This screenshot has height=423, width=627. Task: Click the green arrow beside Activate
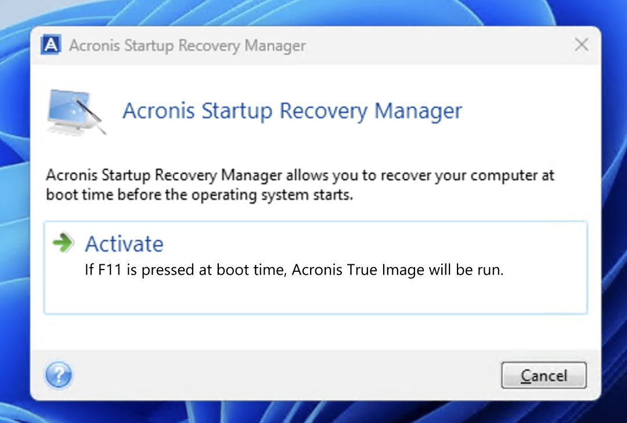(63, 243)
